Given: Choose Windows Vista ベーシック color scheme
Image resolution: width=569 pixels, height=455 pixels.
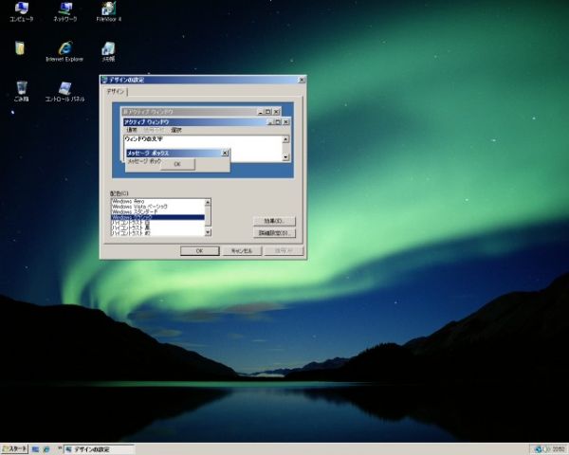Looking at the screenshot, I should coord(139,207).
